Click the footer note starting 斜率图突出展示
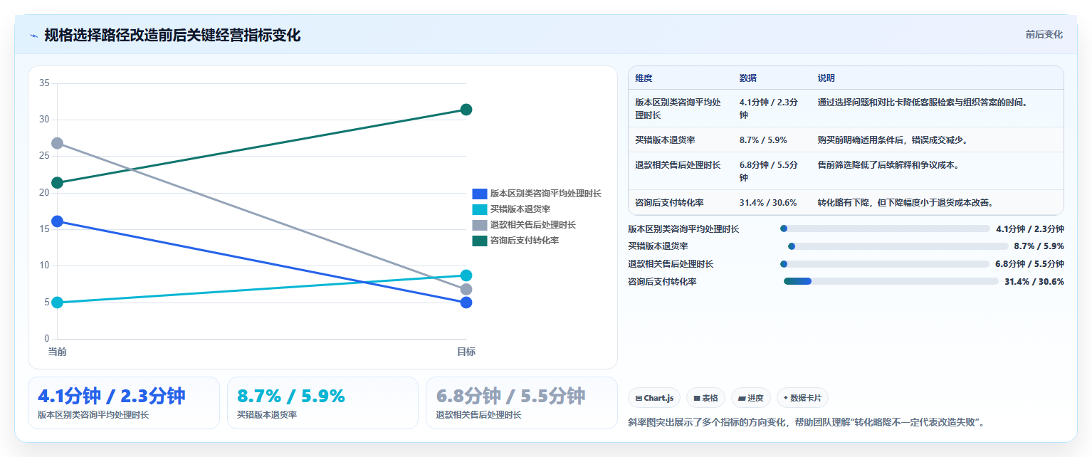1092x457 pixels. coord(807,422)
